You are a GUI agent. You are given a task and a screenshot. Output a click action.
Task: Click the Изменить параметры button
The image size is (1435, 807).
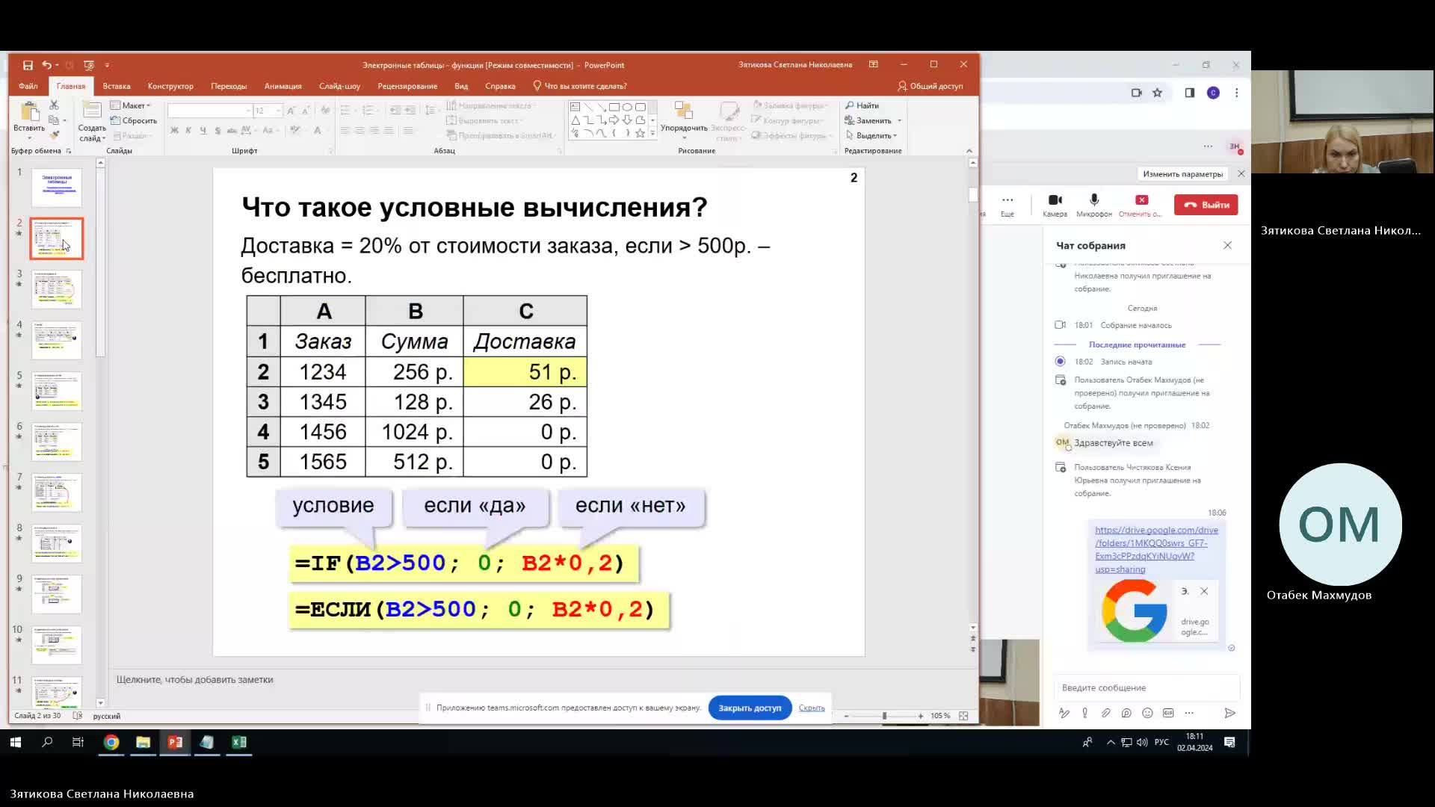(1182, 174)
